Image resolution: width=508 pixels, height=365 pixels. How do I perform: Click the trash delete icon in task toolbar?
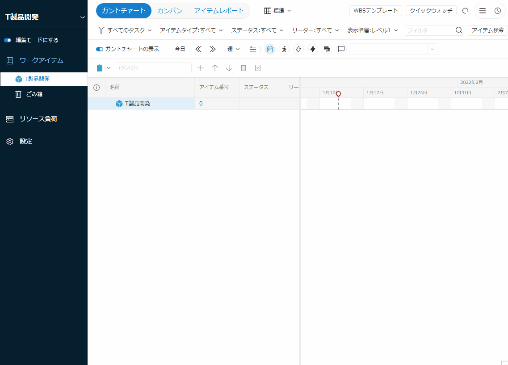point(244,68)
